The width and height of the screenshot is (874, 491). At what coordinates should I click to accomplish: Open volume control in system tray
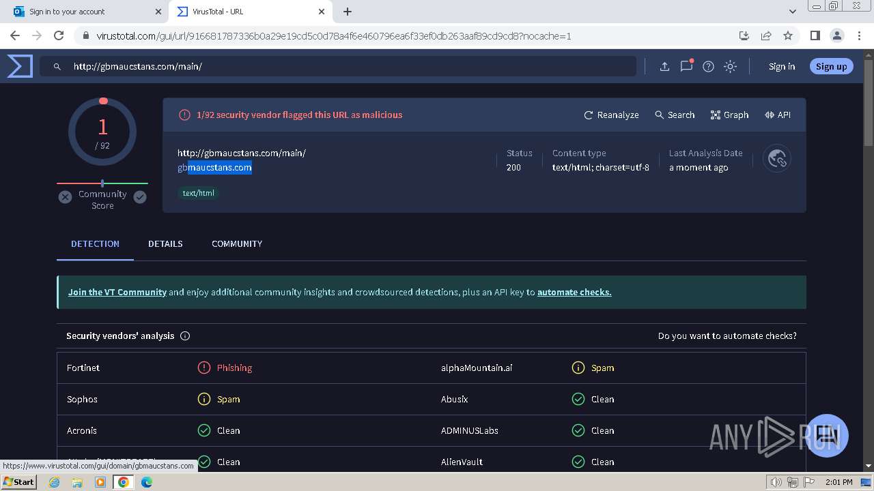point(776,482)
